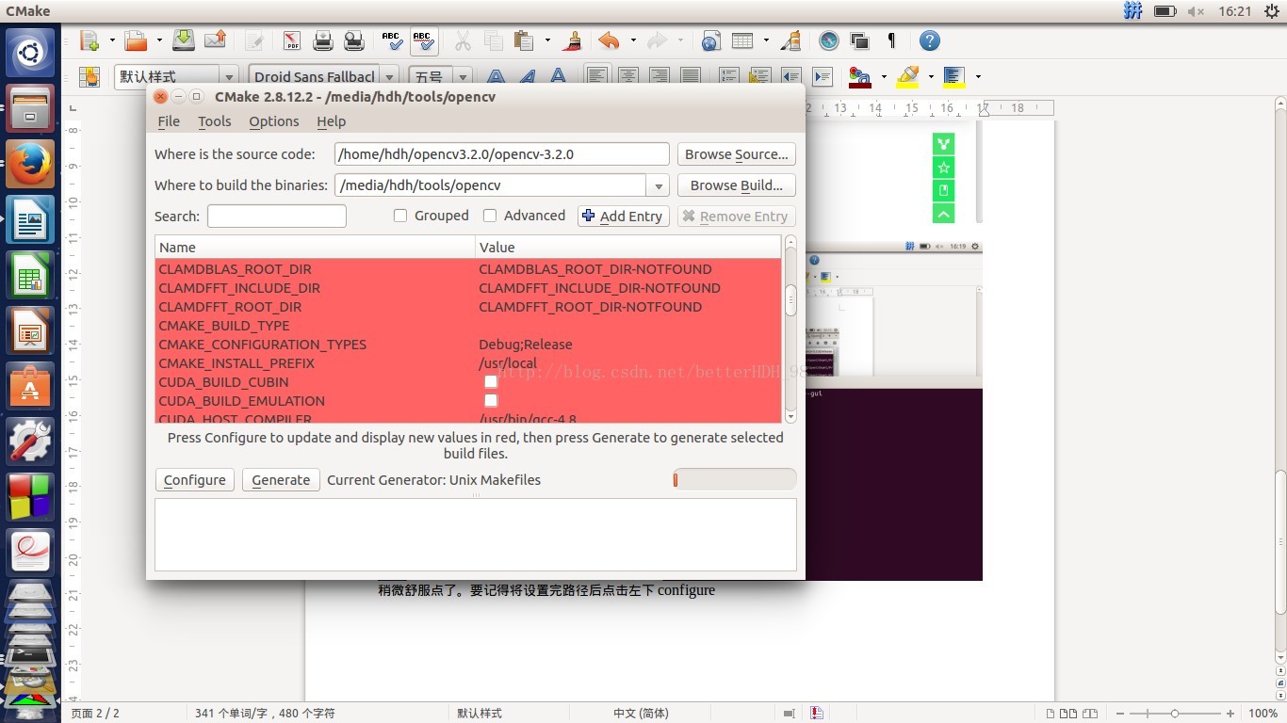This screenshot has height=723, width=1287.
Task: Toggle AutoSpellcheck icon
Action: pos(423,40)
